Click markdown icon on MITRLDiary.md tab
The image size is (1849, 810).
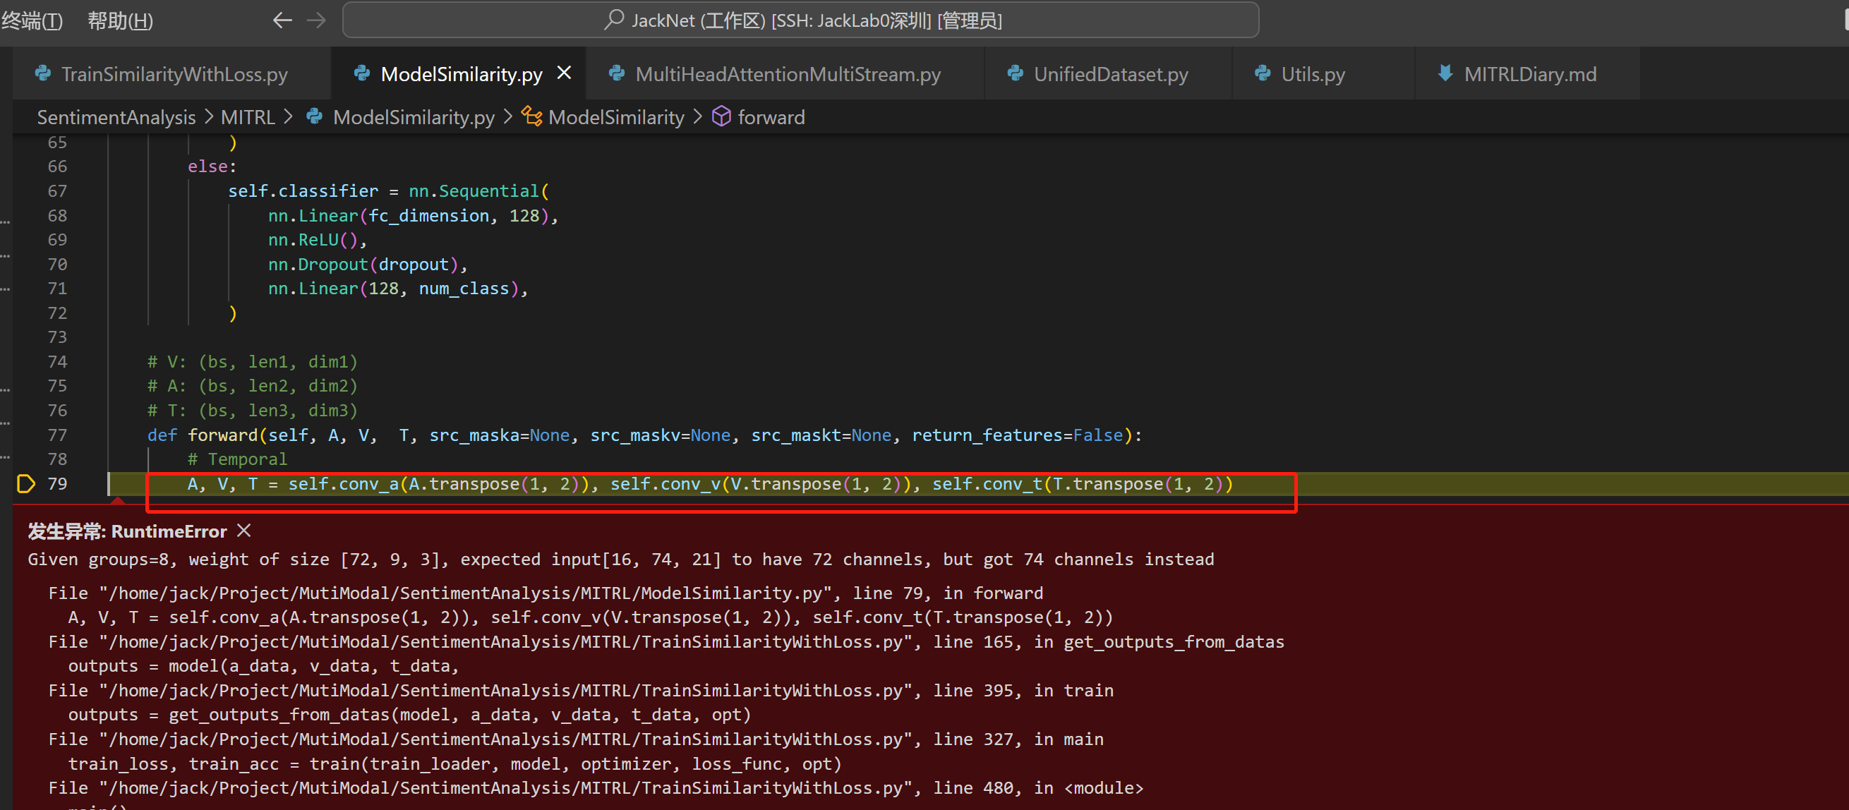click(x=1445, y=73)
